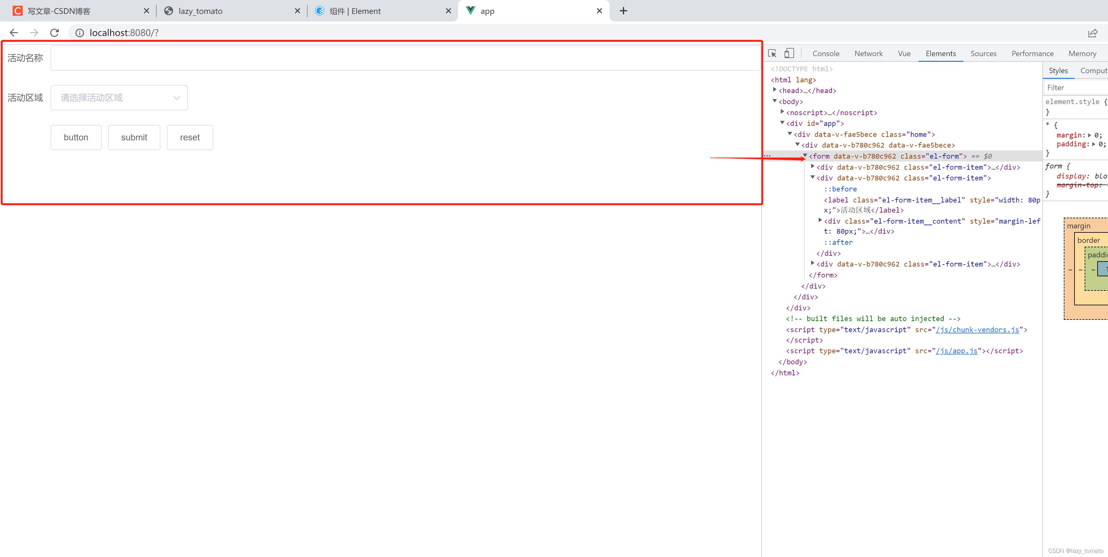Click the submit button
1108x557 pixels.
coord(134,138)
